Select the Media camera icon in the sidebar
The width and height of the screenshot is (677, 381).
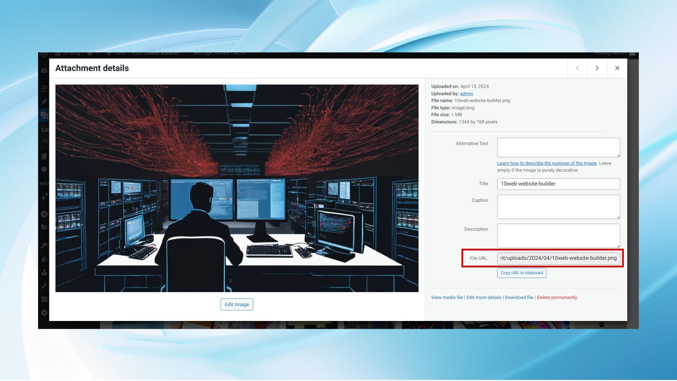(44, 115)
